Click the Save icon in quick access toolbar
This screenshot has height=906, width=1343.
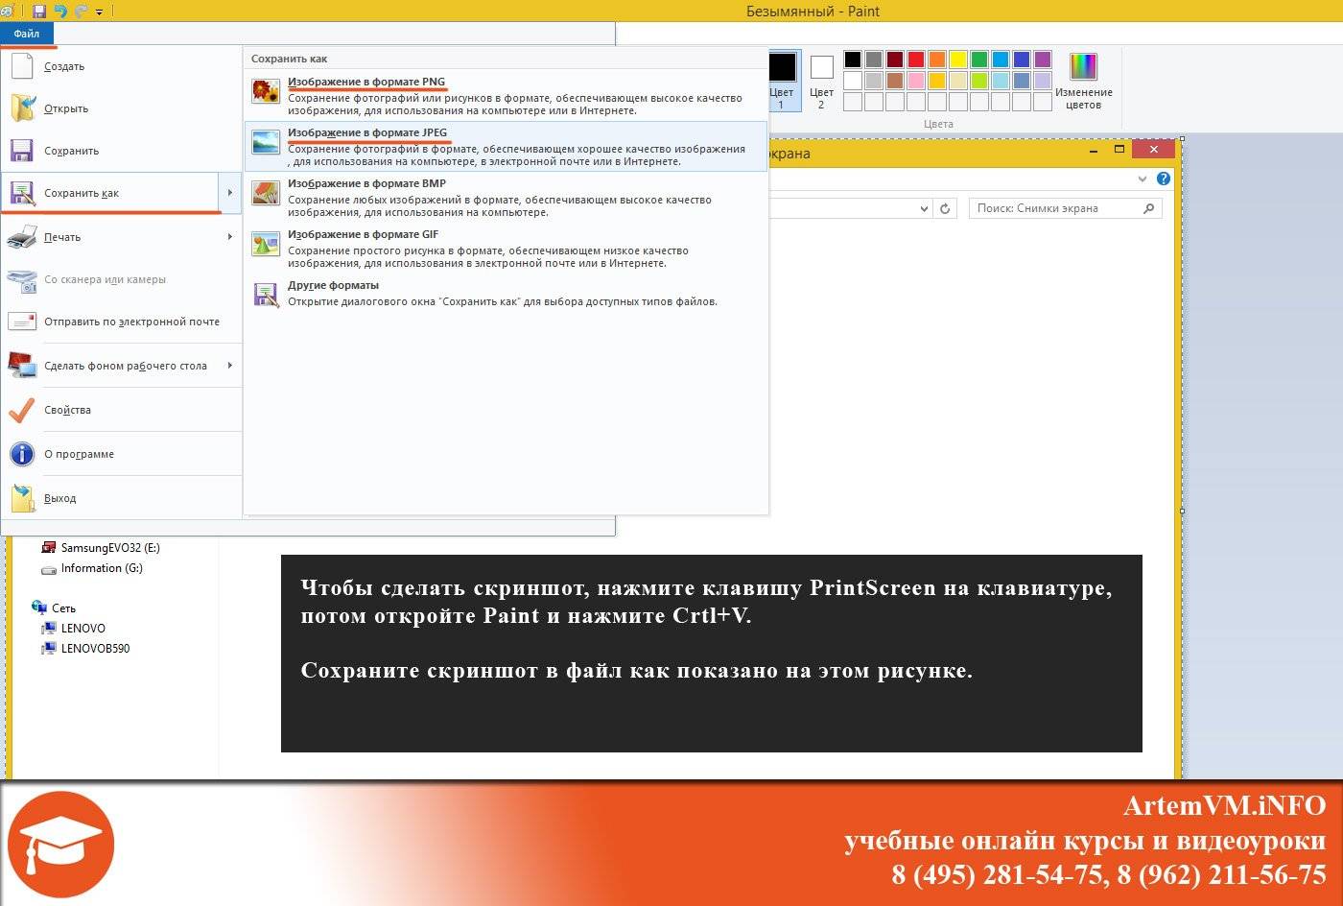click(x=39, y=12)
